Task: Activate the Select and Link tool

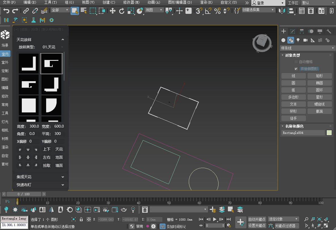Action: 26,11
